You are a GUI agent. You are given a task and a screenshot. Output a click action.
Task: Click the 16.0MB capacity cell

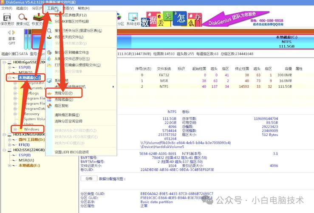tap(286, 81)
